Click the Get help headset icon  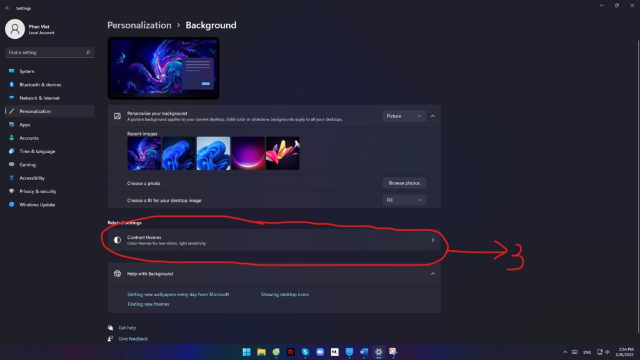(x=110, y=327)
